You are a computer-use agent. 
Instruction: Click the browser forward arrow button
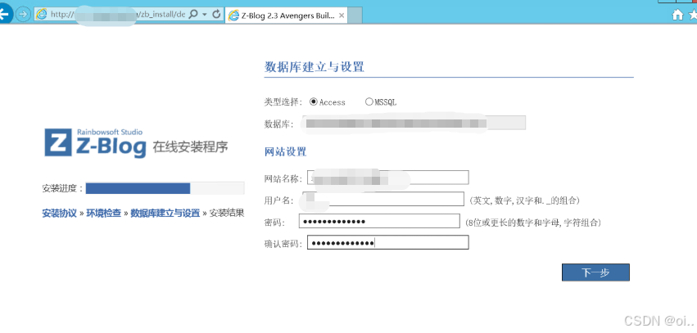coord(23,14)
